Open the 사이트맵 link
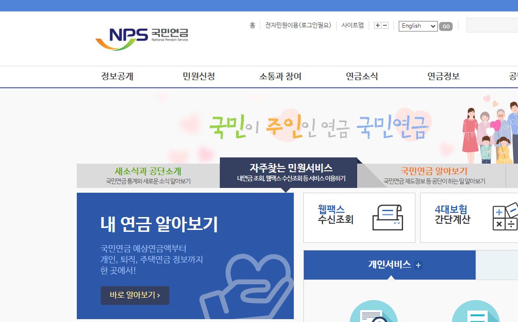Screen dimensions: 518x322 (x=352, y=25)
